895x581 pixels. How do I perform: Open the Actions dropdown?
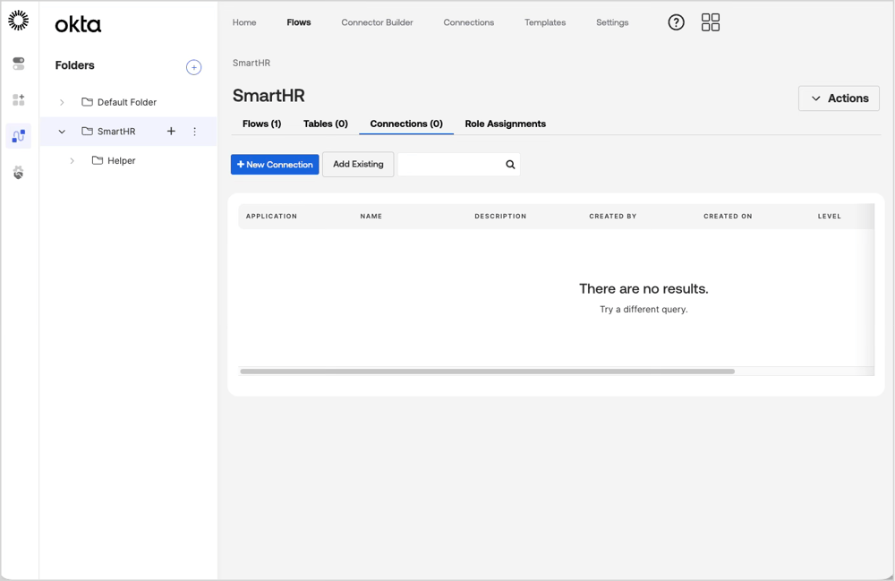point(839,98)
